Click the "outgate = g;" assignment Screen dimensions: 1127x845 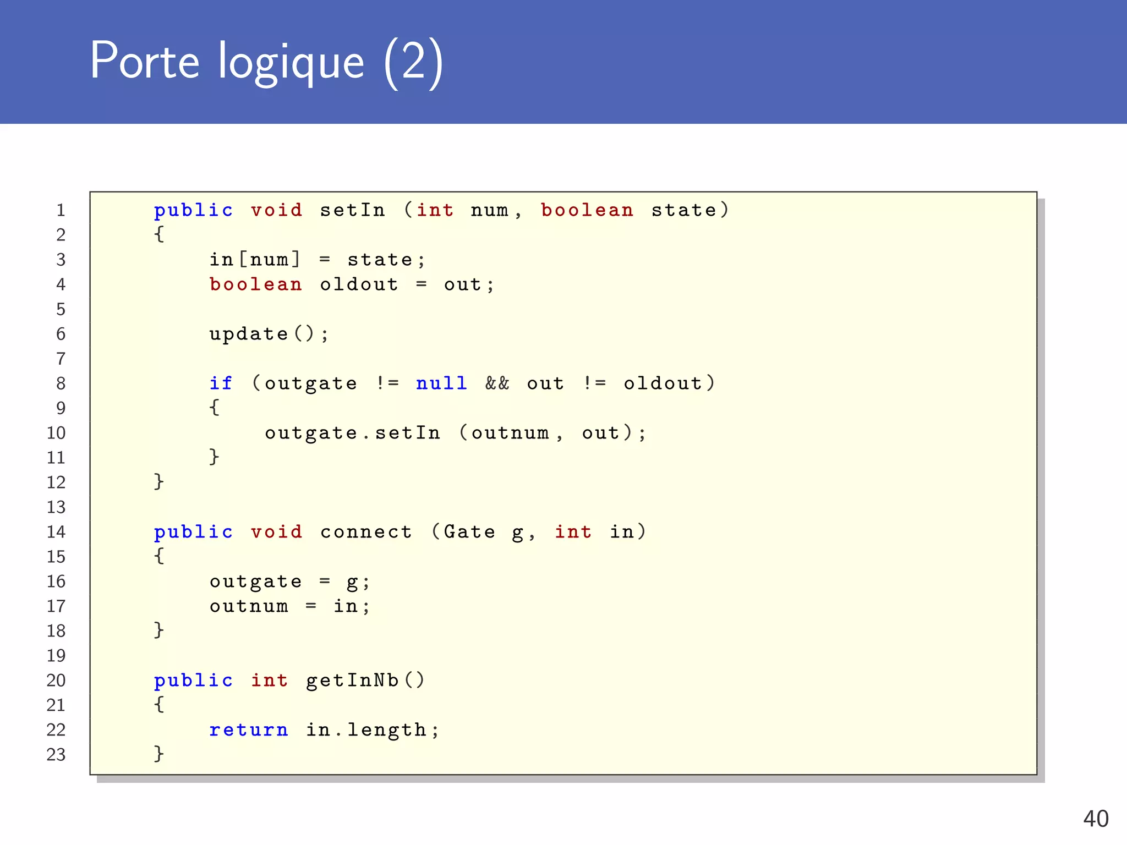[290, 581]
